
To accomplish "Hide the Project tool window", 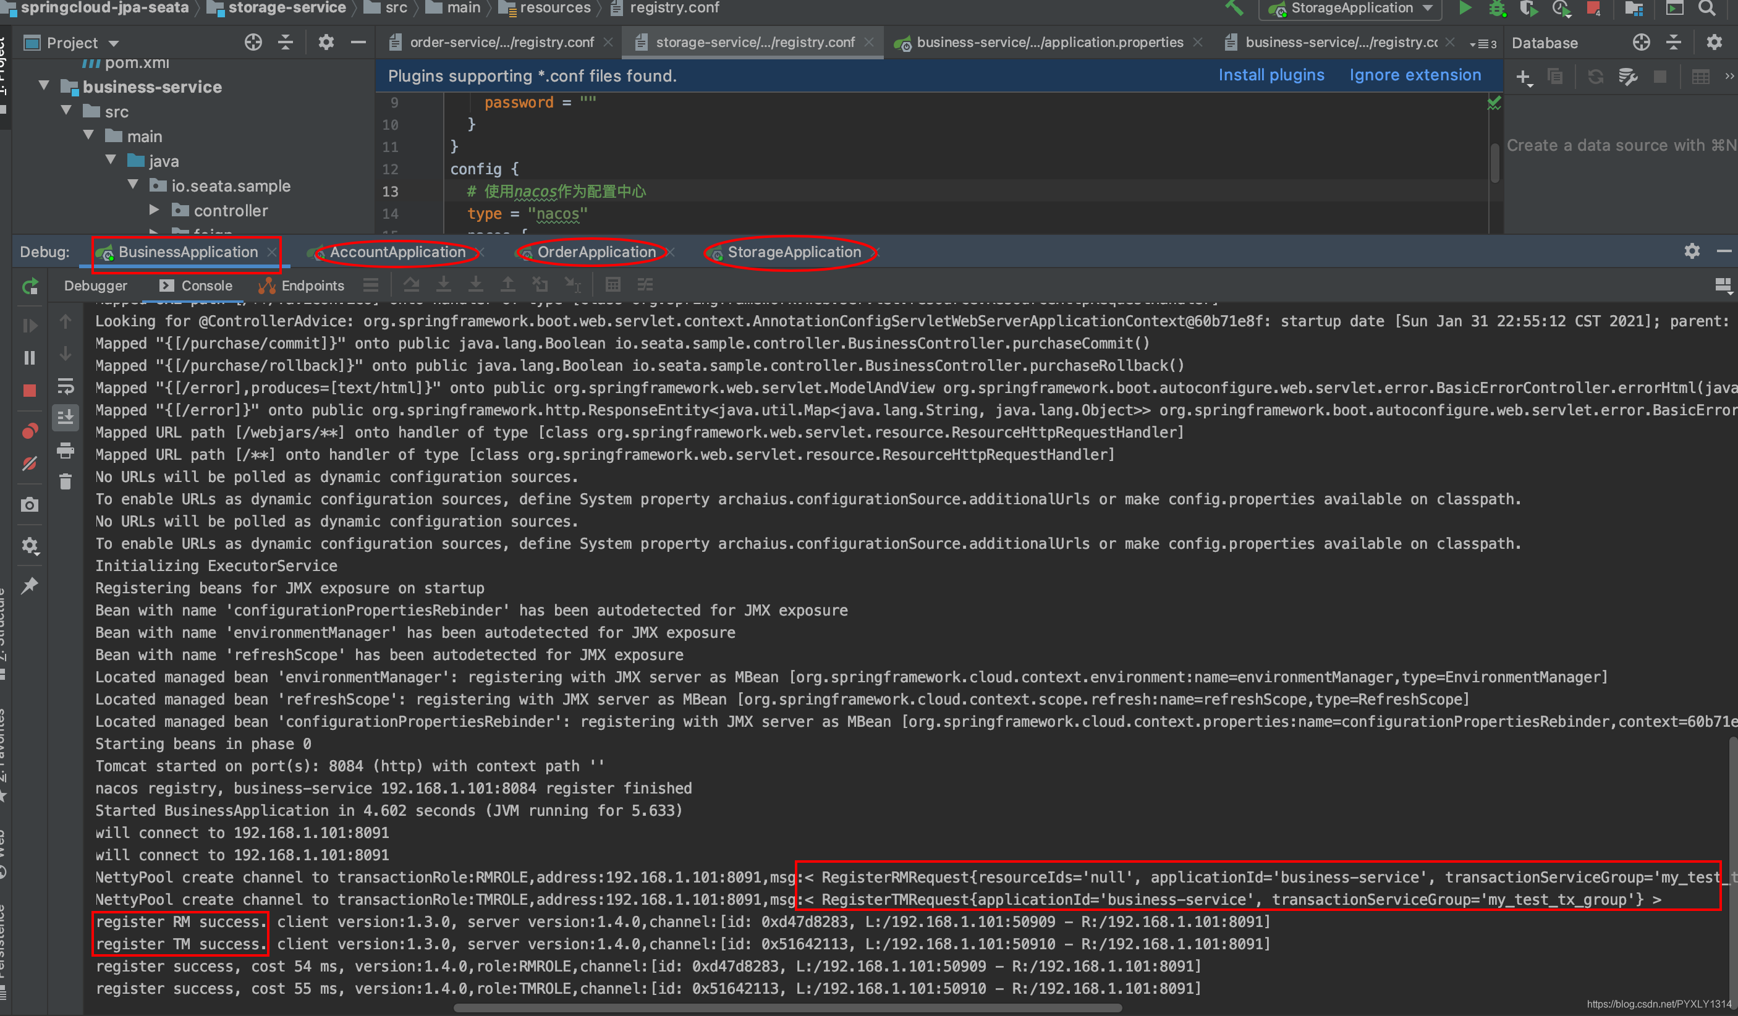I will pyautogui.click(x=358, y=42).
